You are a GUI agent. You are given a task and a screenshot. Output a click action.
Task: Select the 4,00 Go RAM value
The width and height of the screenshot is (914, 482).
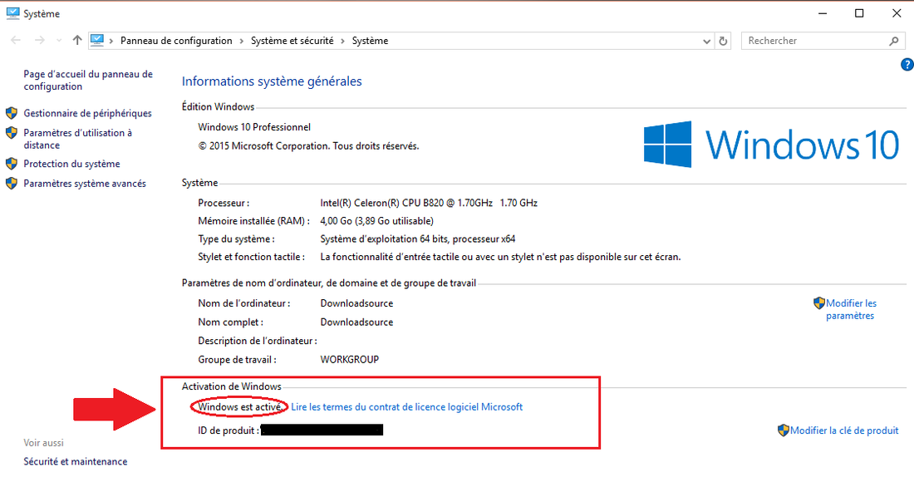coord(376,221)
